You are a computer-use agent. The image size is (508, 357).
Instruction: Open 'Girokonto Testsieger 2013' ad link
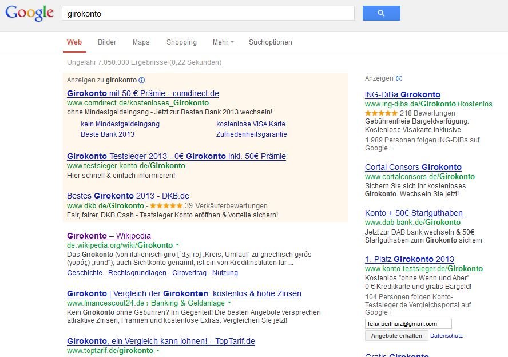coord(177,156)
